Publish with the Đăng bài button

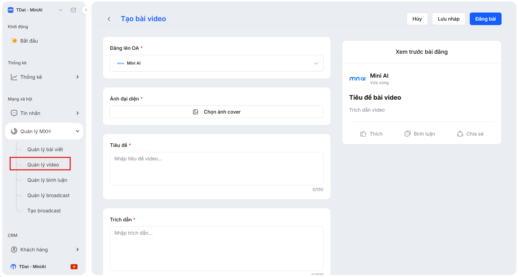point(485,19)
